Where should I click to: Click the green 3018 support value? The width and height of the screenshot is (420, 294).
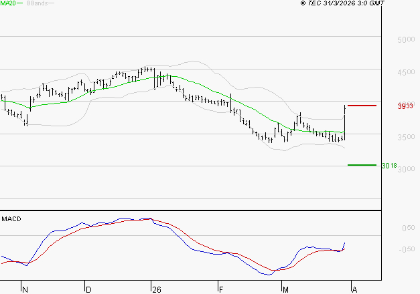tap(389, 166)
